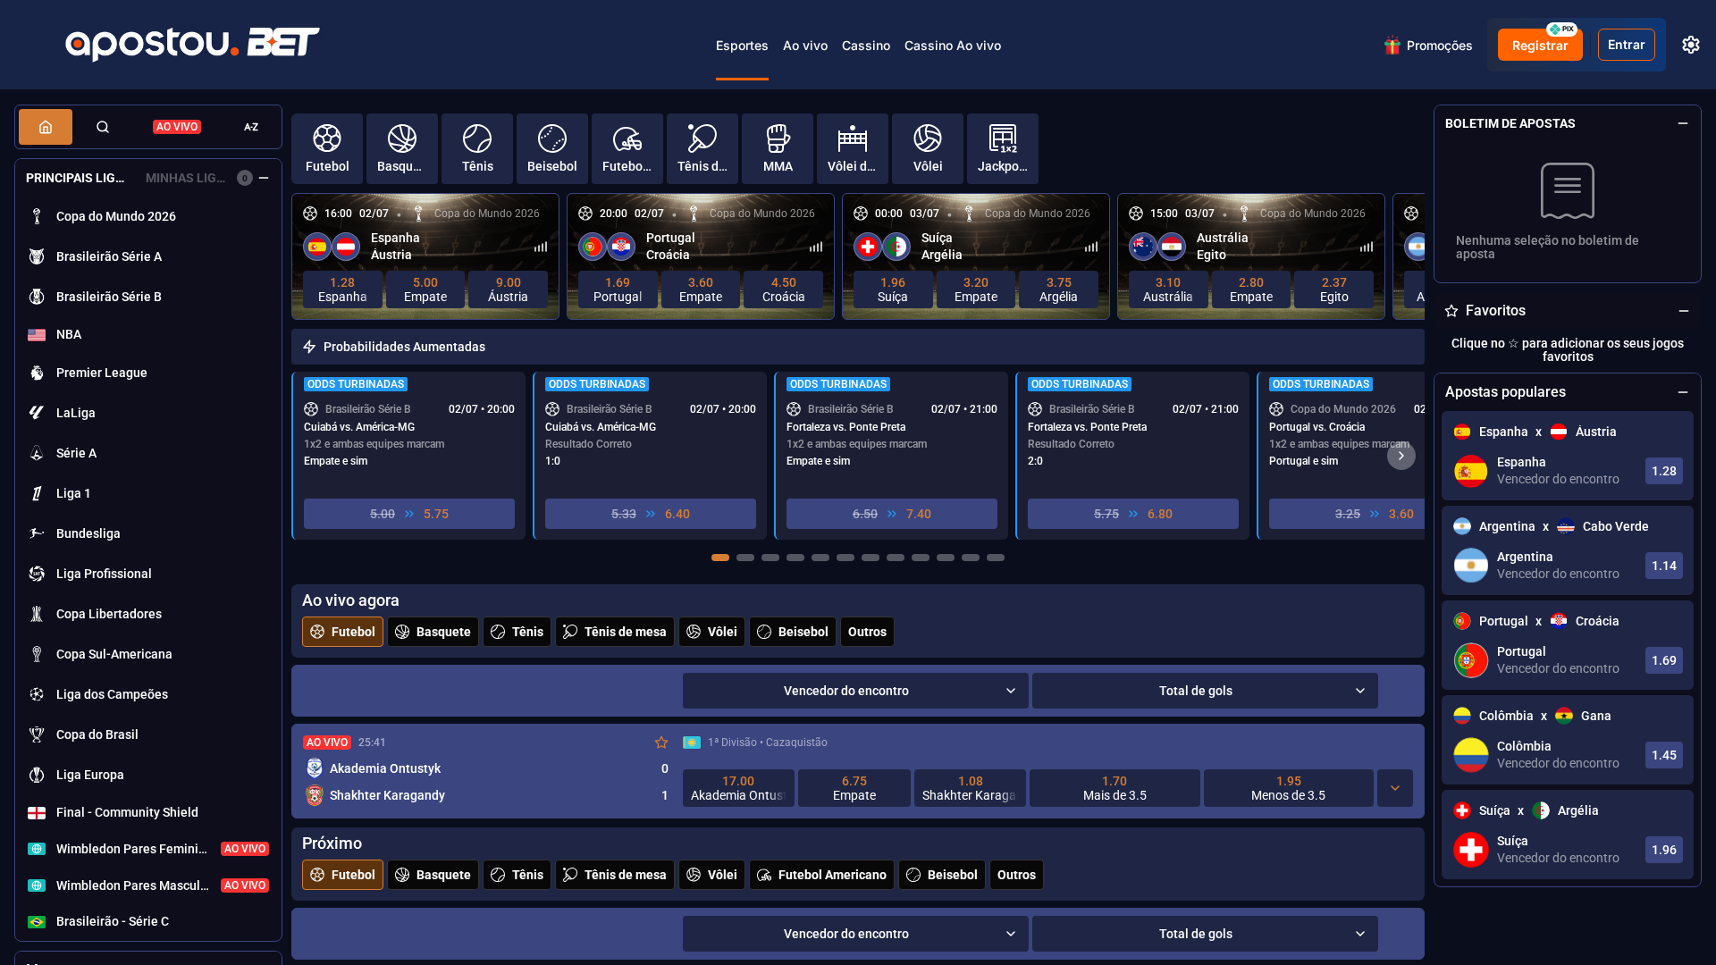Click next arrow on boosted odds carousel
Screen dimensions: 1716x965
[x=1401, y=456]
